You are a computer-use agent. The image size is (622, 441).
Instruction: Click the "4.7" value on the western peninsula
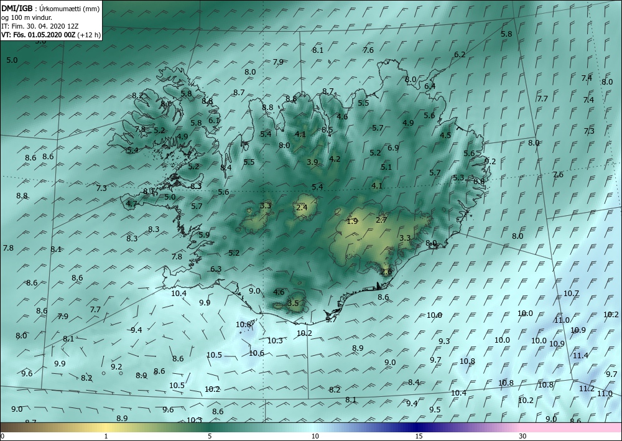[x=131, y=204]
